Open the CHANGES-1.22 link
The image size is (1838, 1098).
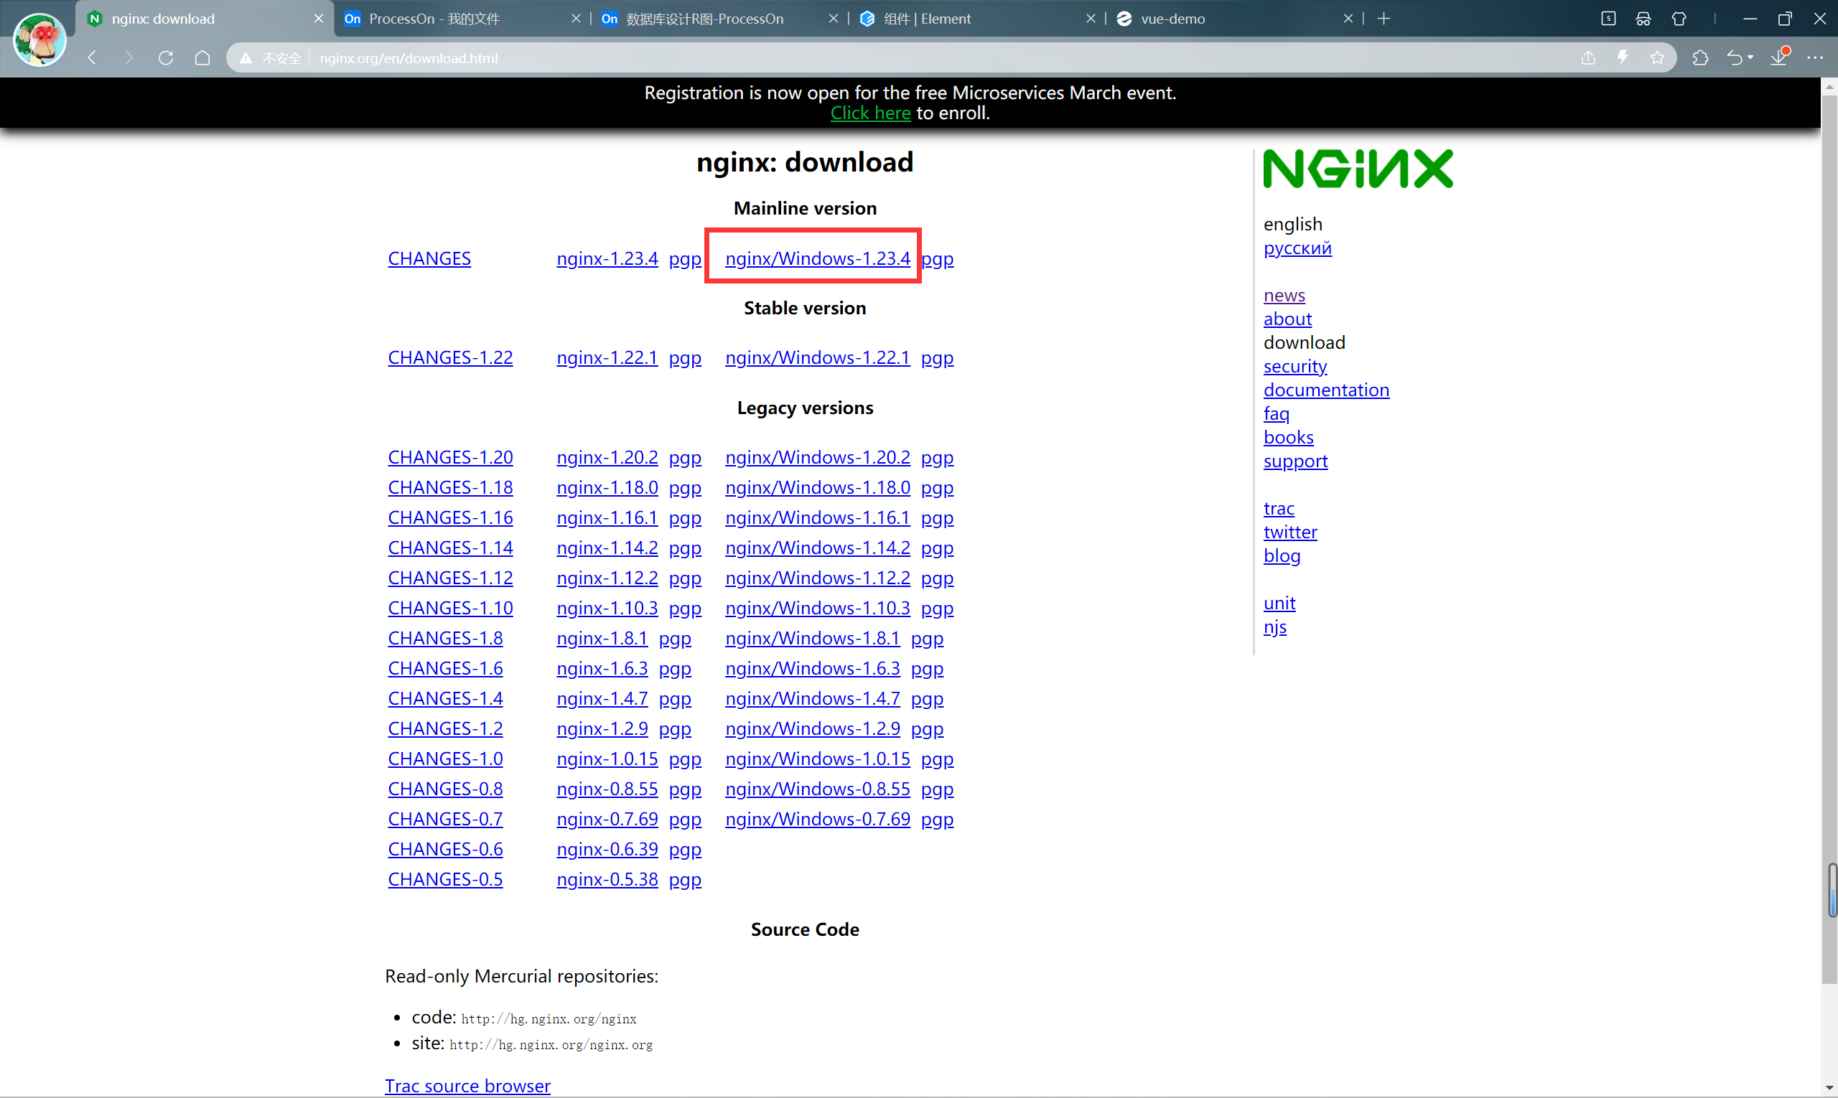[x=450, y=357]
